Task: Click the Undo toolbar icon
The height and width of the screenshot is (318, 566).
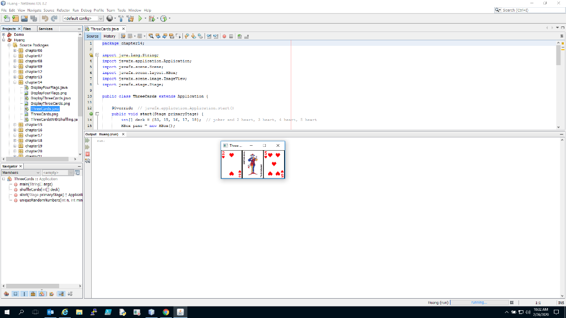Action: point(45,19)
